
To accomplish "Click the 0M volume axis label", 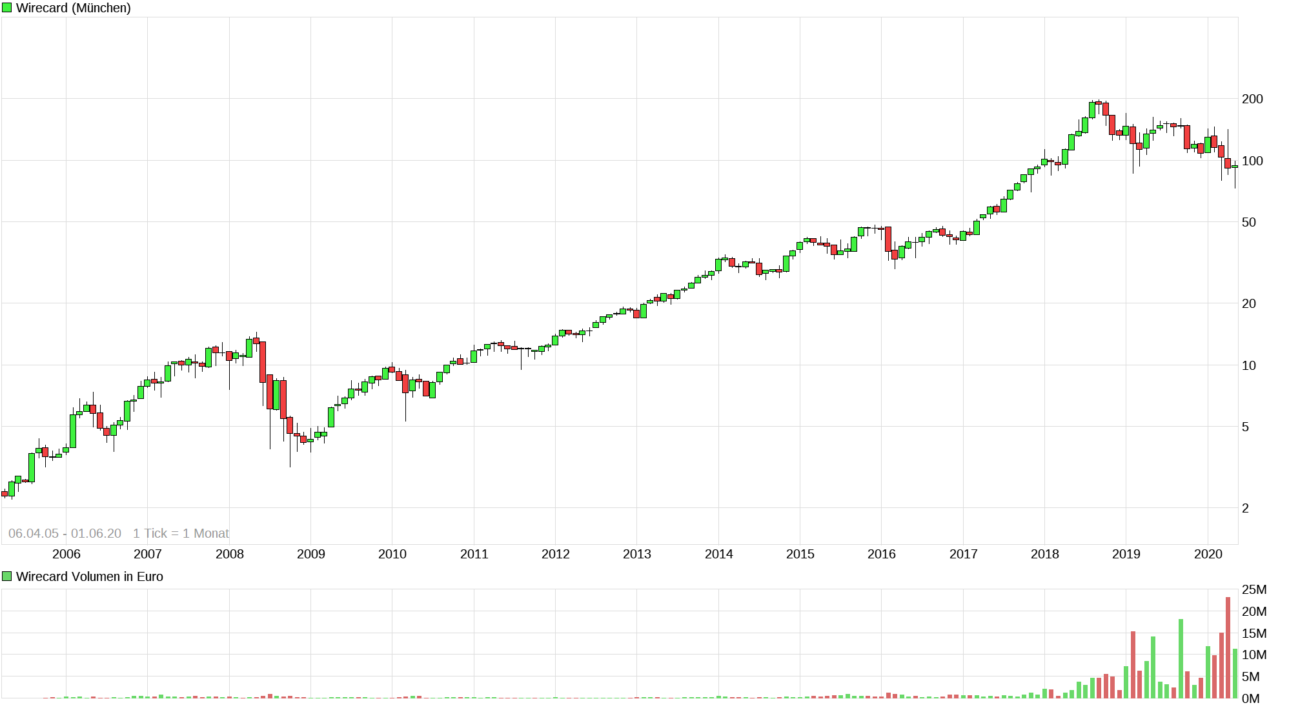I will point(1251,698).
